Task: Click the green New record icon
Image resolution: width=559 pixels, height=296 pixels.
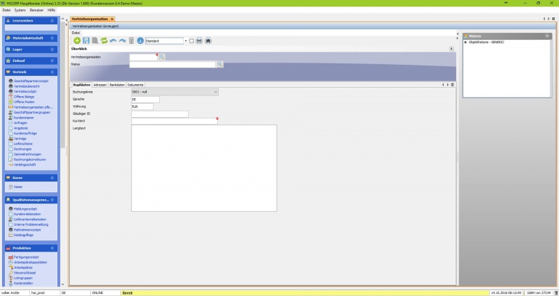Action: tap(77, 41)
